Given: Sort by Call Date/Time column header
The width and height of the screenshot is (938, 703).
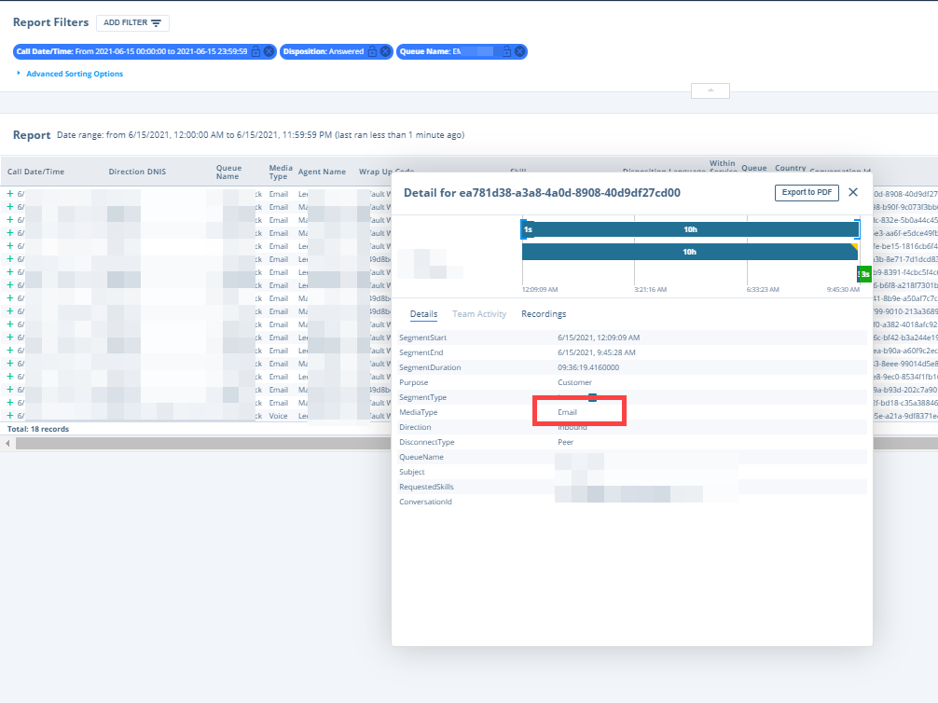Looking at the screenshot, I should (35, 172).
